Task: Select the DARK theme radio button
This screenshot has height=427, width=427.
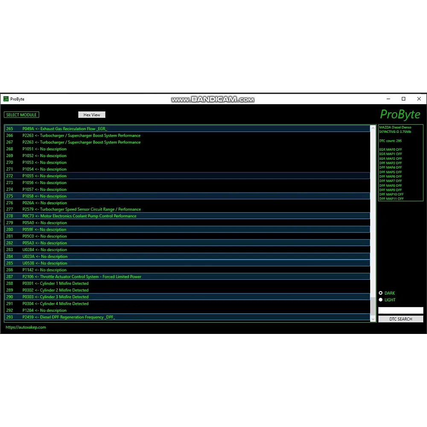Action: pos(380,293)
